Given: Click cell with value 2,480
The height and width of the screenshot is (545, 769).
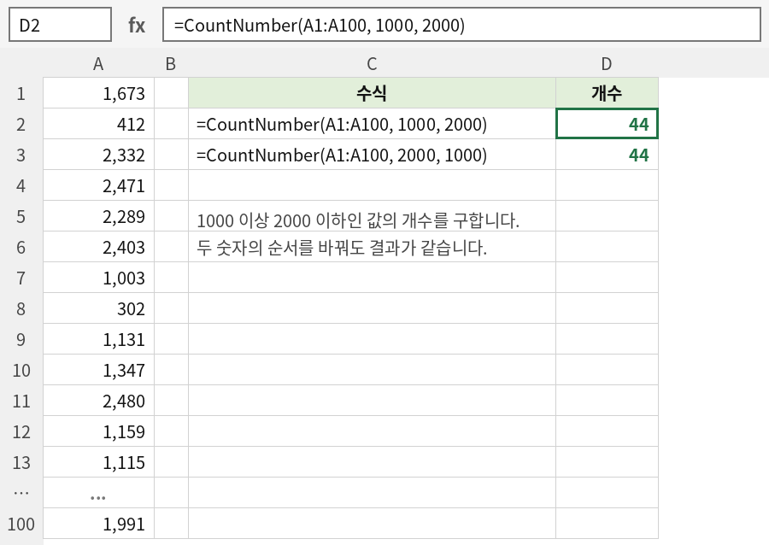Looking at the screenshot, I should coord(98,401).
